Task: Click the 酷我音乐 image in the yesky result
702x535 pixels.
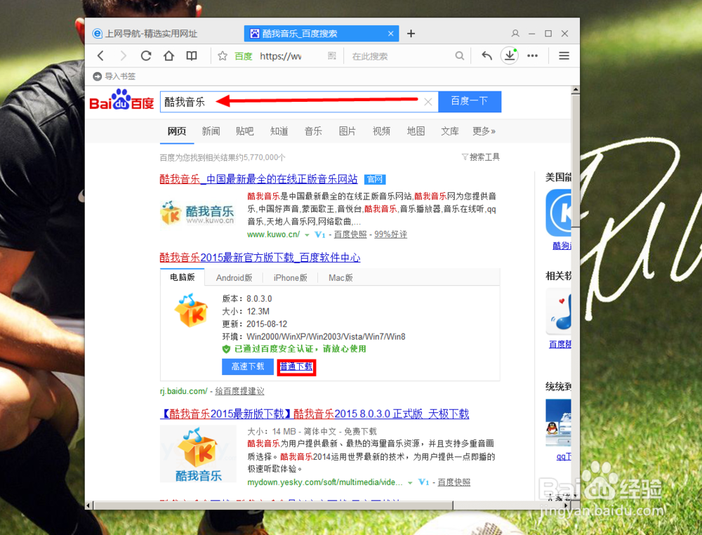Action: 199,454
